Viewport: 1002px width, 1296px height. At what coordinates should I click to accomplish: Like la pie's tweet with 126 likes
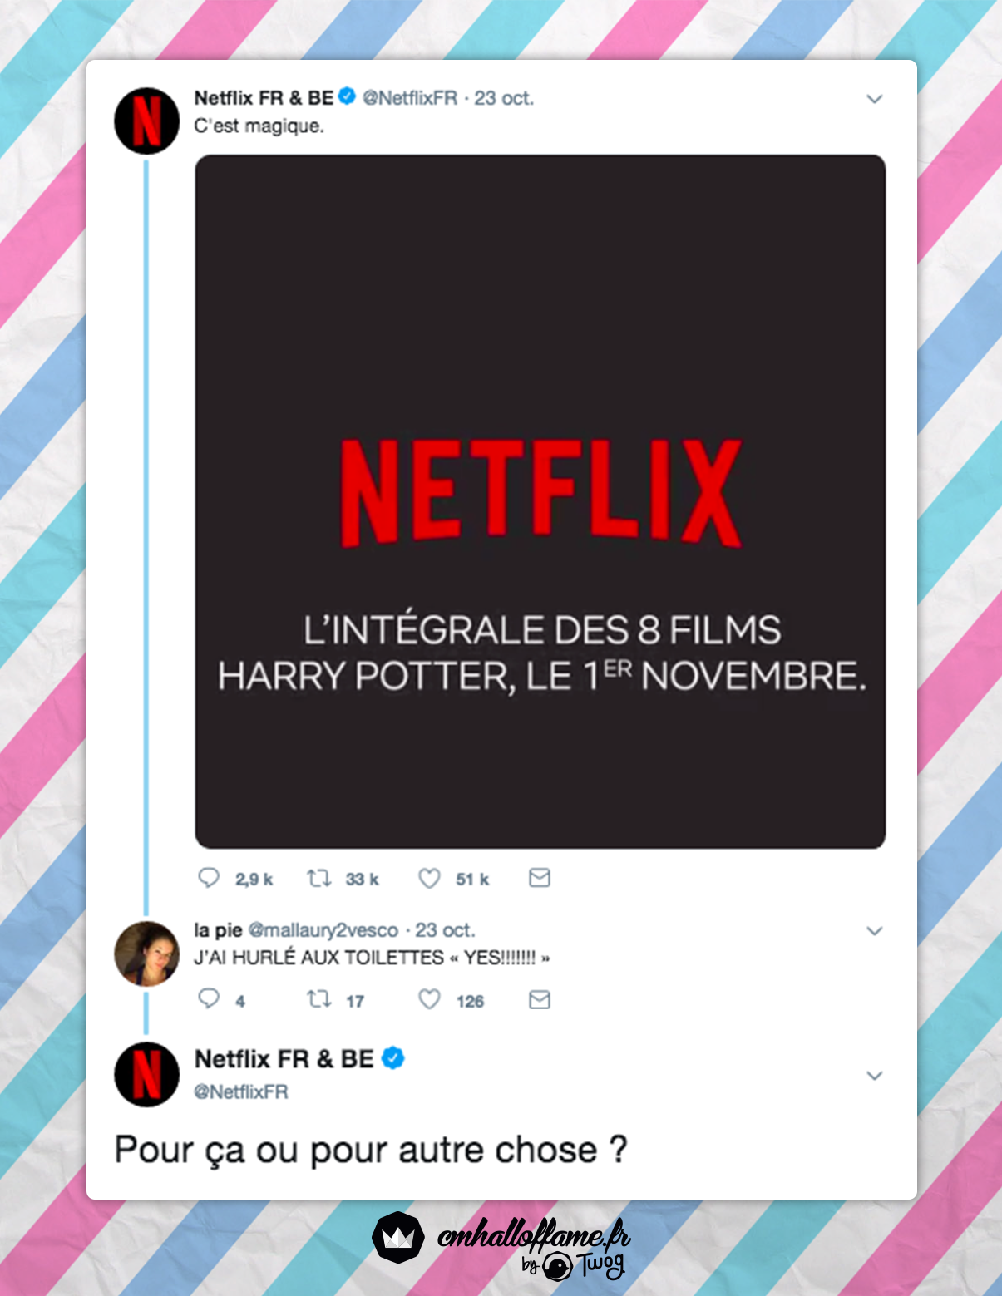pyautogui.click(x=429, y=999)
